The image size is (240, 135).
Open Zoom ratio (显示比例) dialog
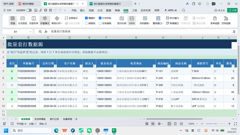point(122,20)
